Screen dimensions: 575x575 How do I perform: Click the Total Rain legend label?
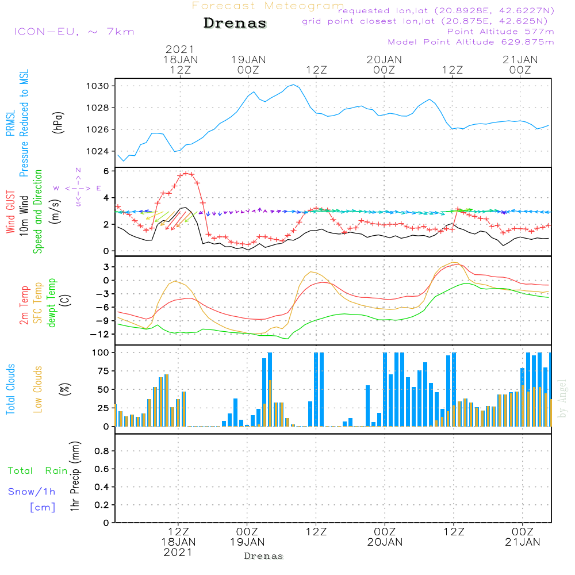pos(38,470)
